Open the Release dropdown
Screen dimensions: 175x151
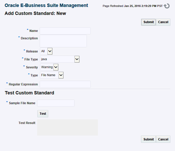point(46,51)
